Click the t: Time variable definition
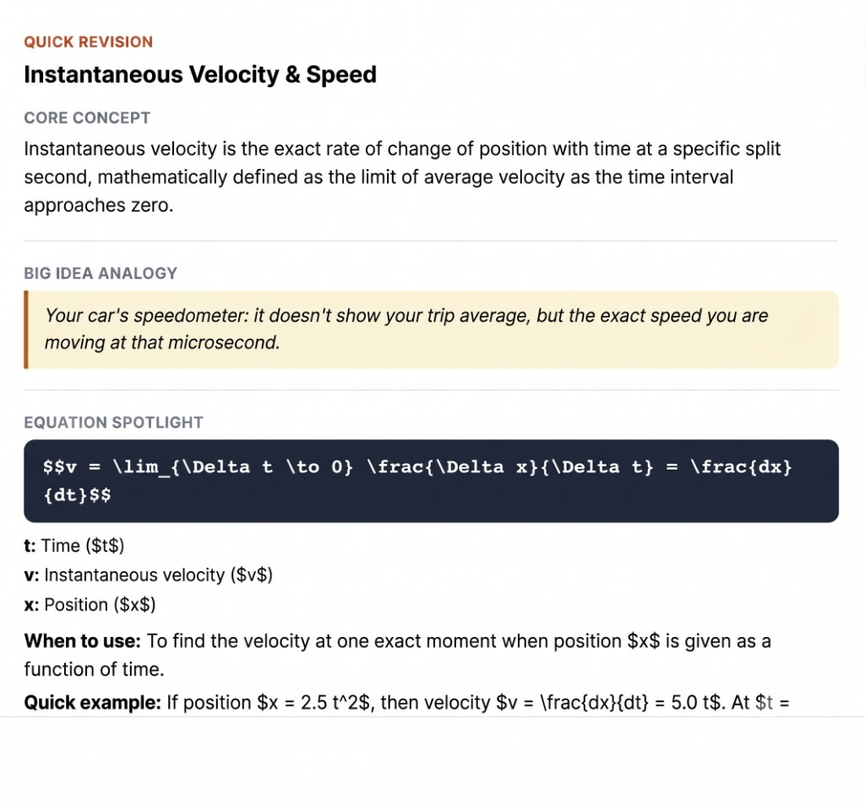The width and height of the screenshot is (865, 806). tap(74, 546)
